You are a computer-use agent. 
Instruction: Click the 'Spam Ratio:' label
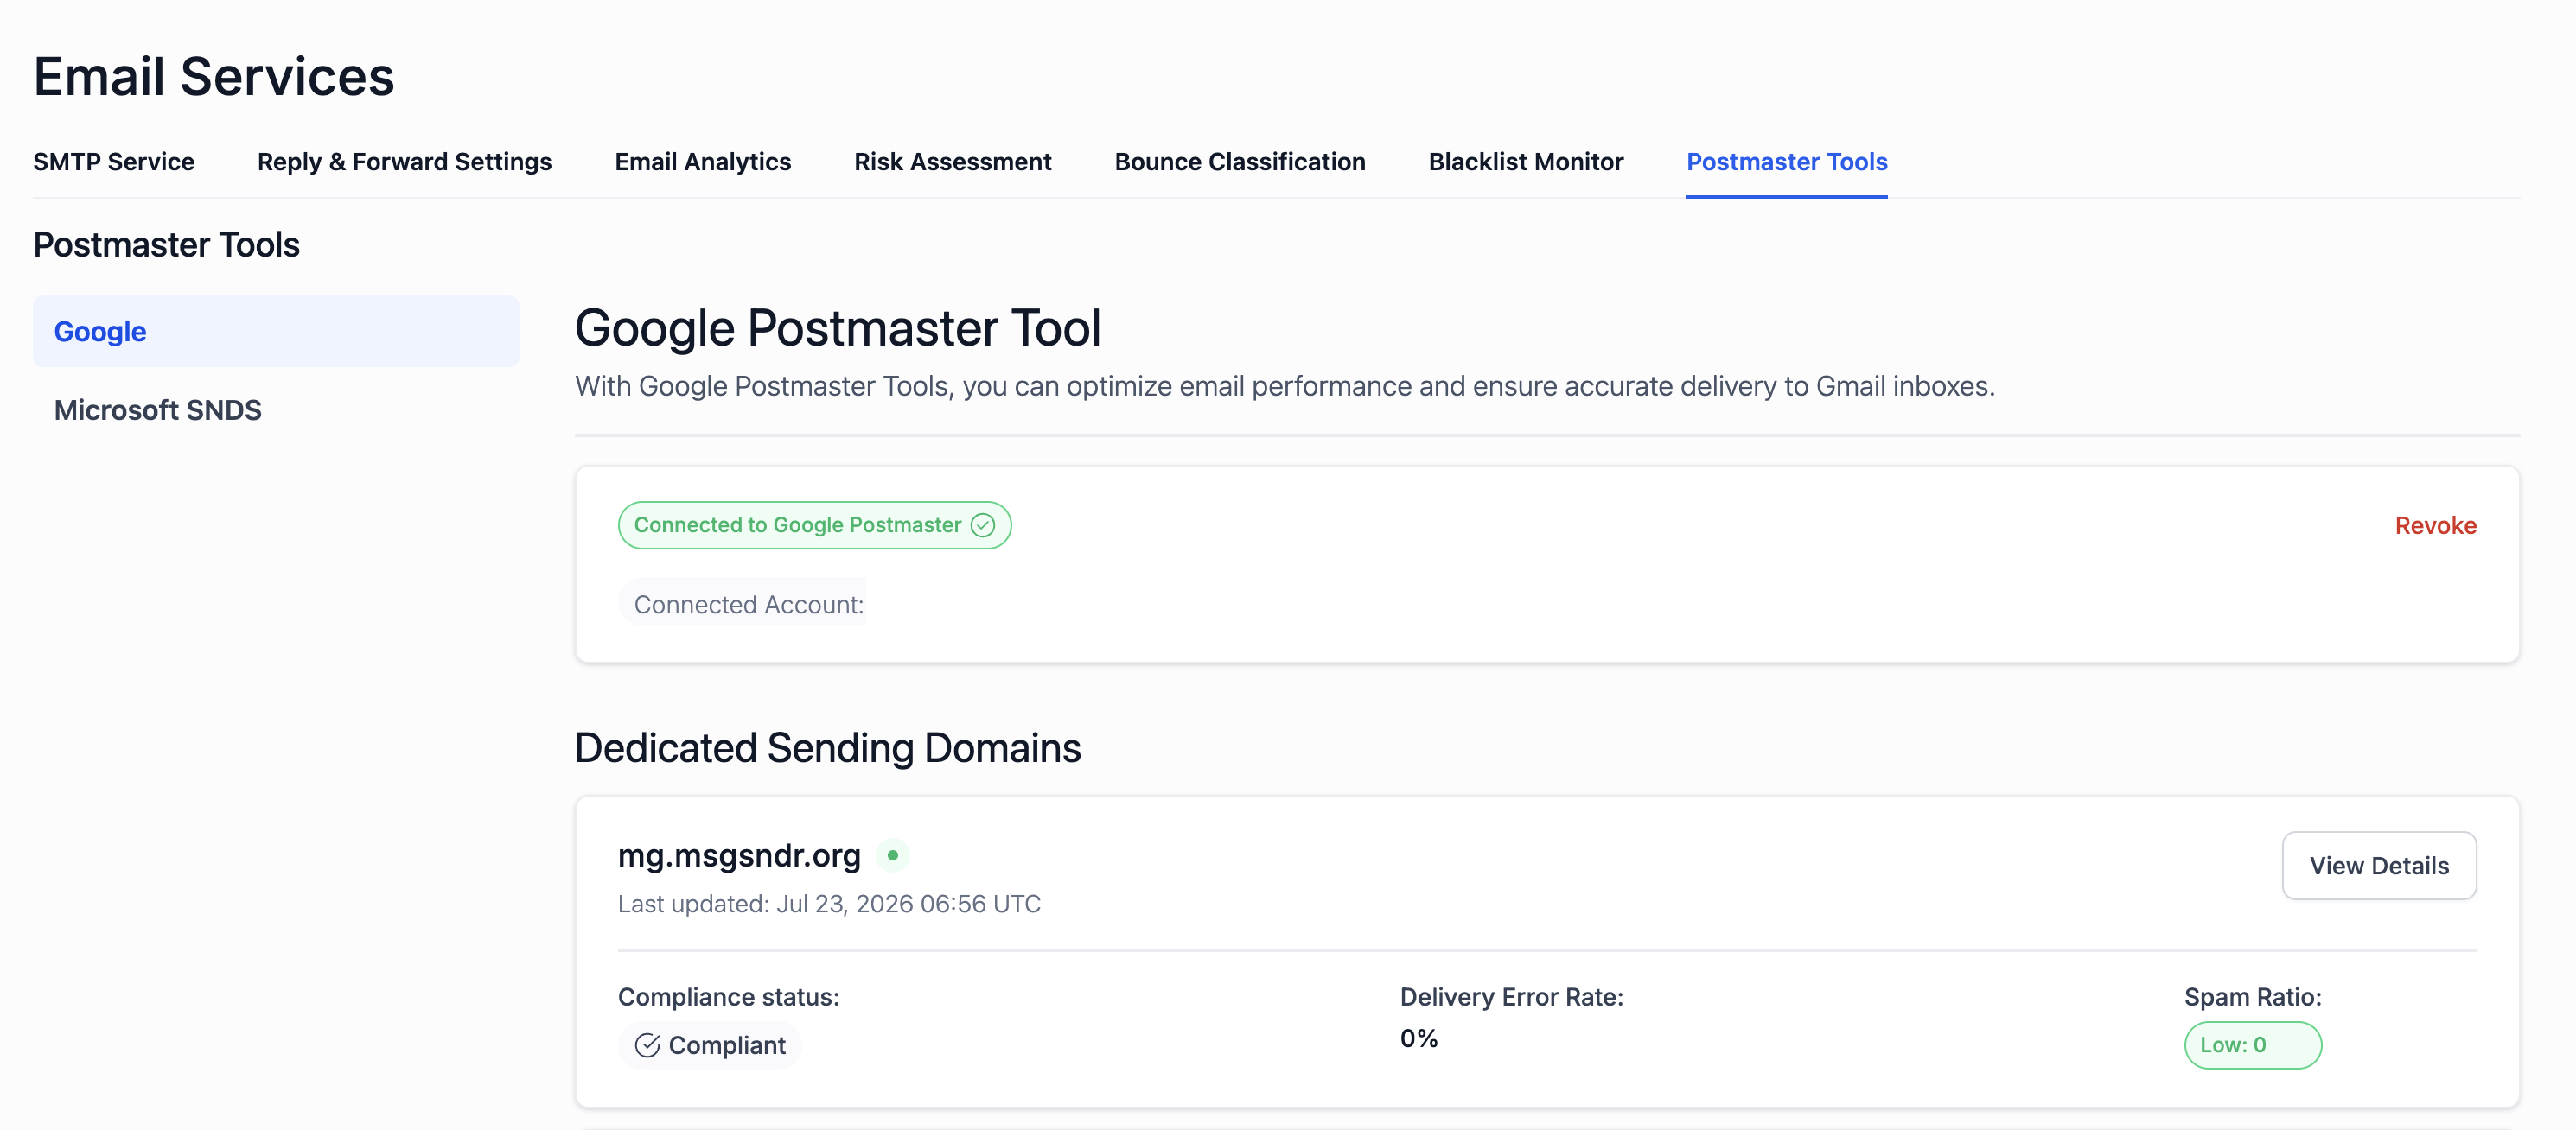[2252, 997]
